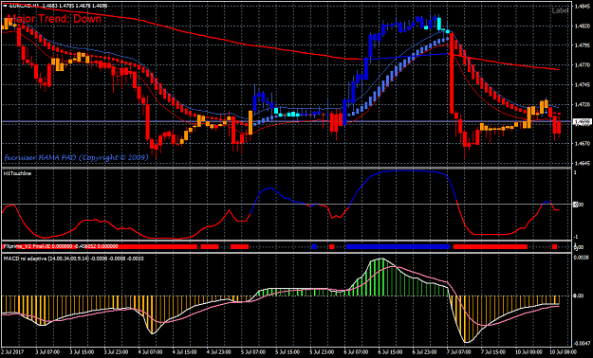This screenshot has height=358, width=593.
Task: Click the '10 Jul 00:00' time axis label
Action: (528, 351)
